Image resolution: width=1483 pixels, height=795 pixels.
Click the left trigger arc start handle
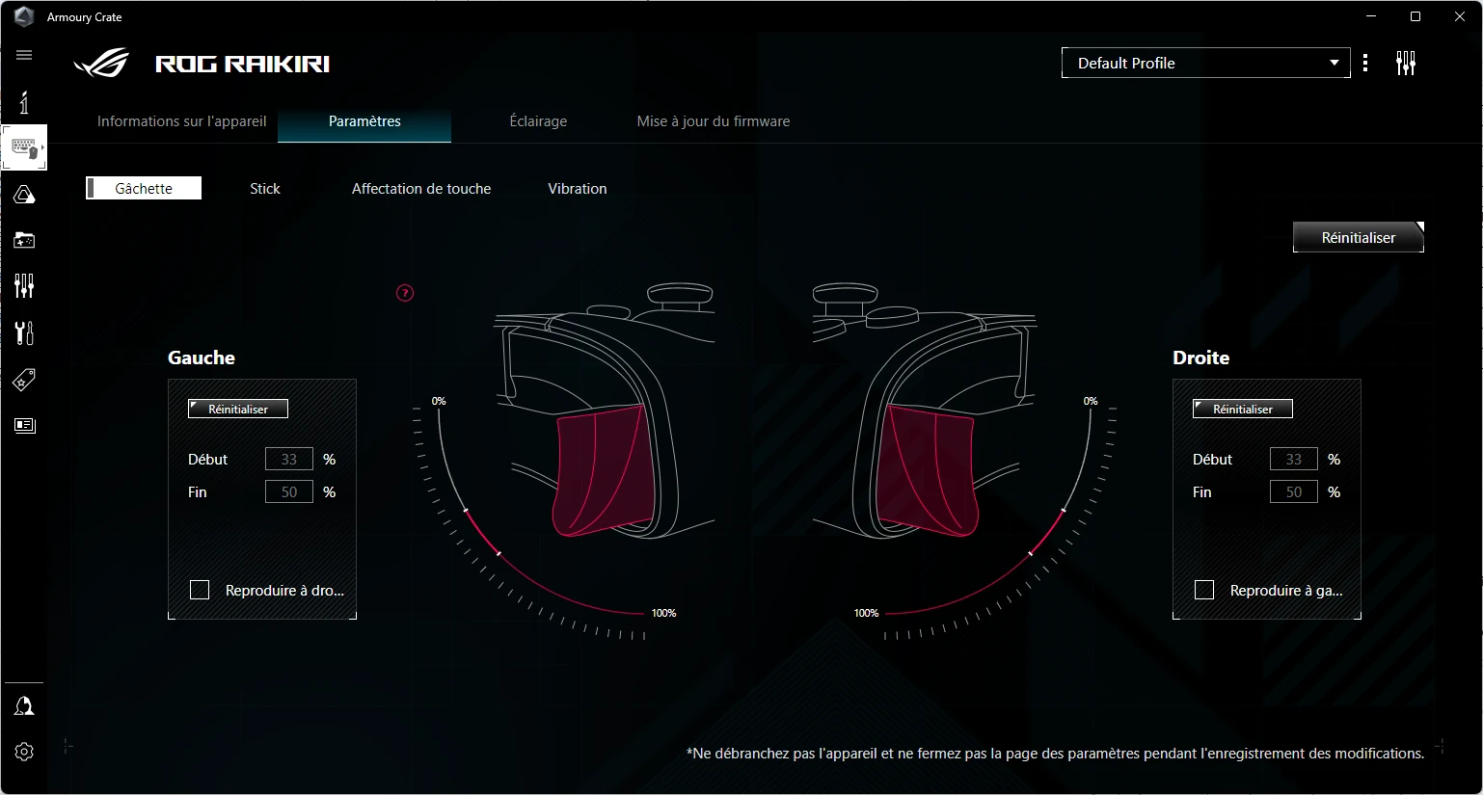pos(466,510)
